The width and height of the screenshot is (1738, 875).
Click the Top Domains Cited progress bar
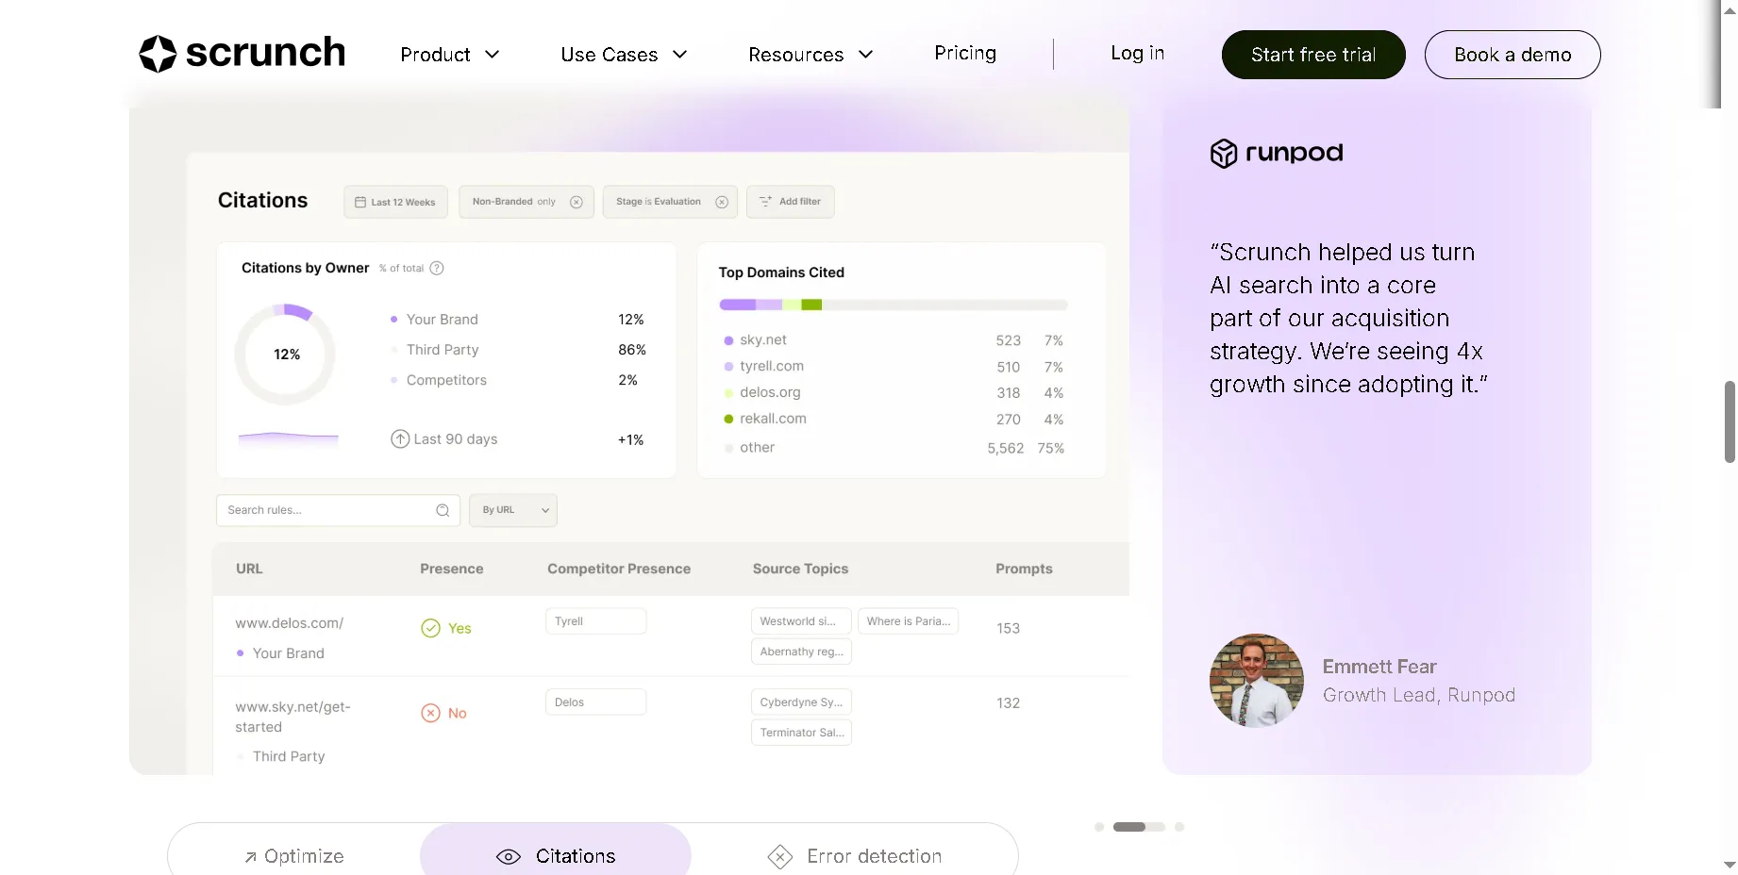click(893, 305)
